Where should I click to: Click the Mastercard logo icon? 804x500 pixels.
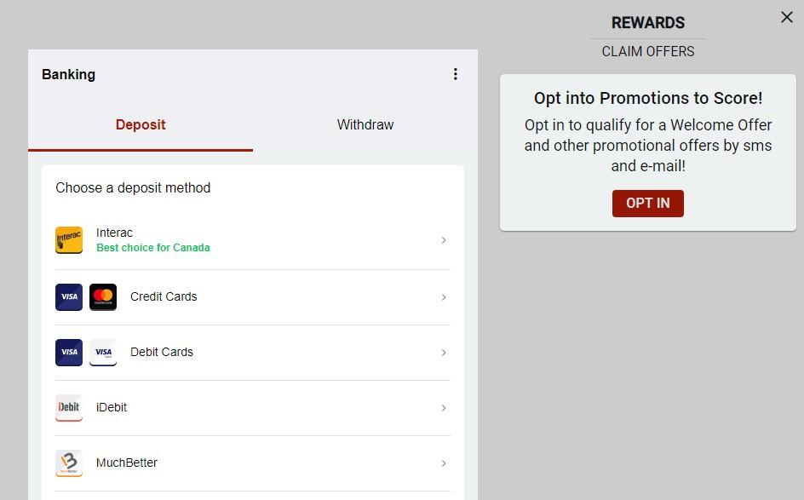[x=103, y=297]
